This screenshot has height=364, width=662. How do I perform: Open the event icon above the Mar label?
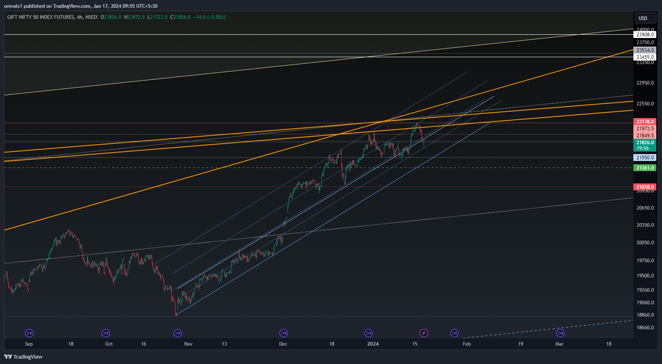[560, 333]
